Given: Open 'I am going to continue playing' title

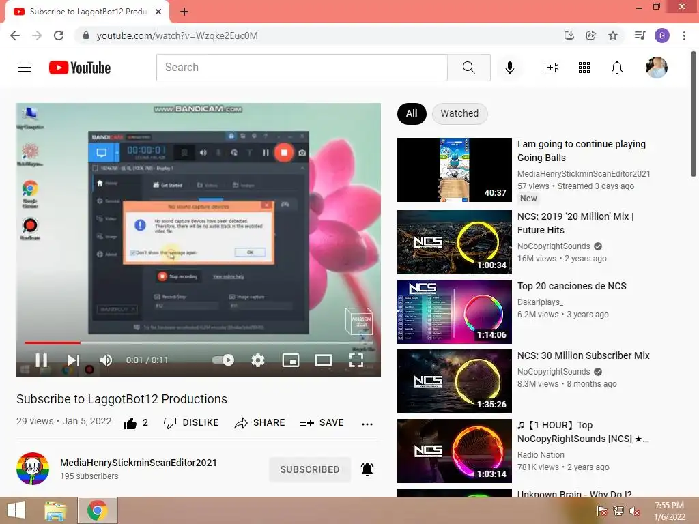Looking at the screenshot, I should (x=582, y=151).
